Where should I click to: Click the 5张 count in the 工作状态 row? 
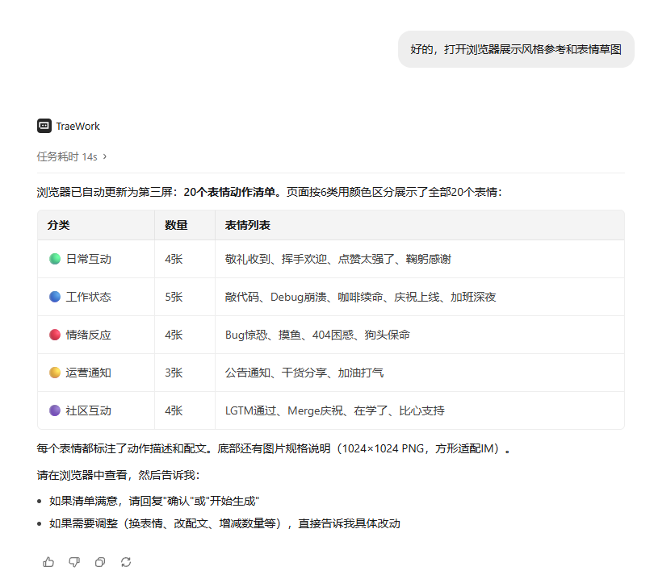click(174, 297)
